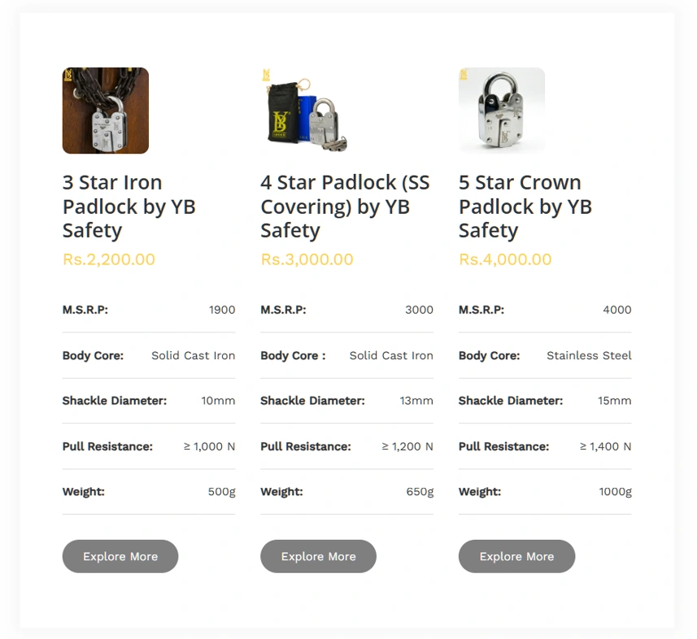Image resolution: width=697 pixels, height=639 pixels.
Task: Click the 3 Star Iron Padlock title
Action: click(129, 206)
